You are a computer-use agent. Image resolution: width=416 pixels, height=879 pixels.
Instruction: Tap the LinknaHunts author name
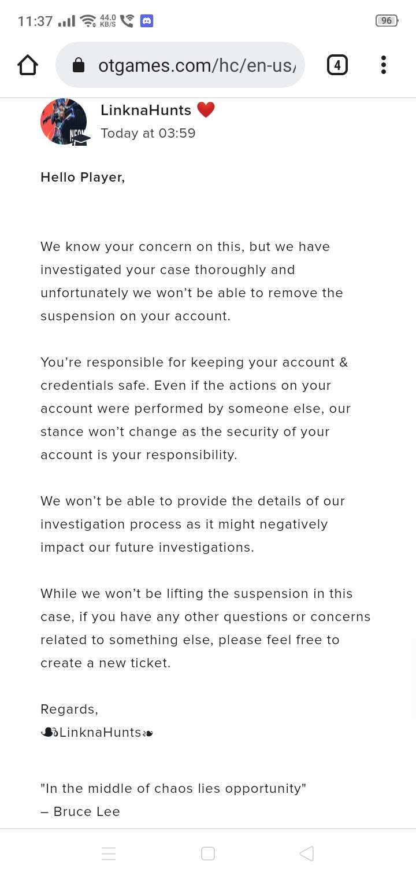click(146, 110)
